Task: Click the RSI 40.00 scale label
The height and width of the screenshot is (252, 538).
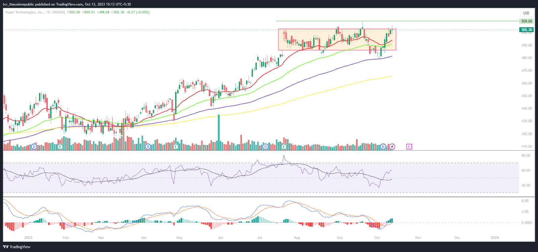Action: pyautogui.click(x=526, y=185)
